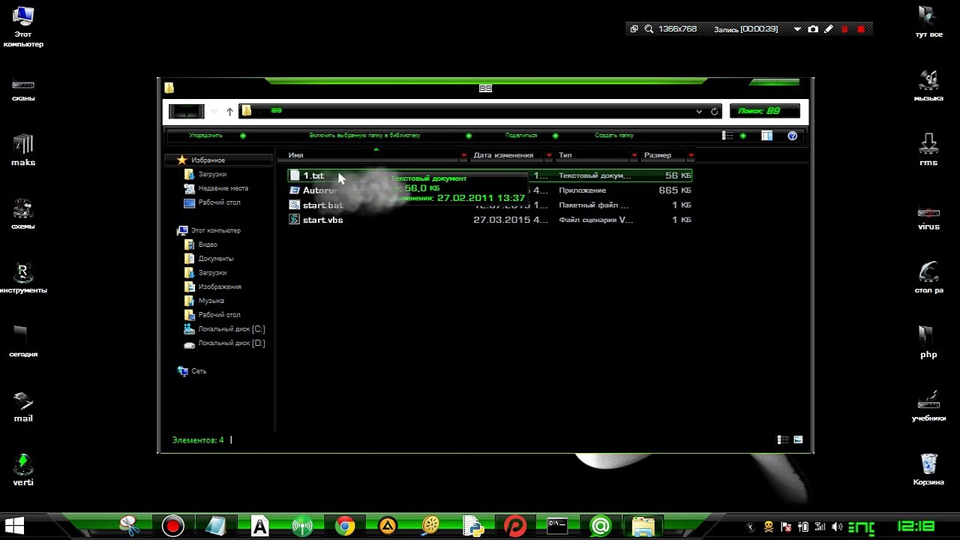The width and height of the screenshot is (960, 540).
Task: Refresh the Explorer folder view
Action: click(x=714, y=111)
